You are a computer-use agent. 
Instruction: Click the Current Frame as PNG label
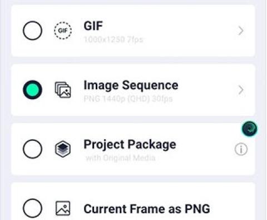[x=147, y=209]
